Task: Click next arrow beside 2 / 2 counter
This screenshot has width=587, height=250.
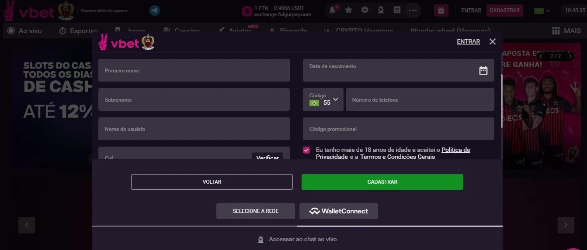Action: 570,56
